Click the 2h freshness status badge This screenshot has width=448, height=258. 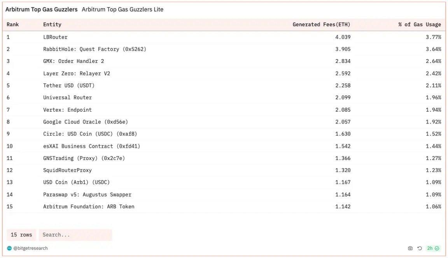point(433,248)
